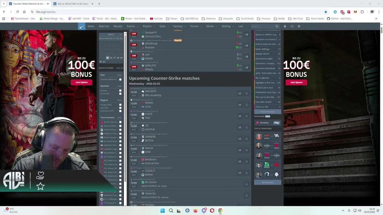Open the YouTube bookmark

[156, 19]
